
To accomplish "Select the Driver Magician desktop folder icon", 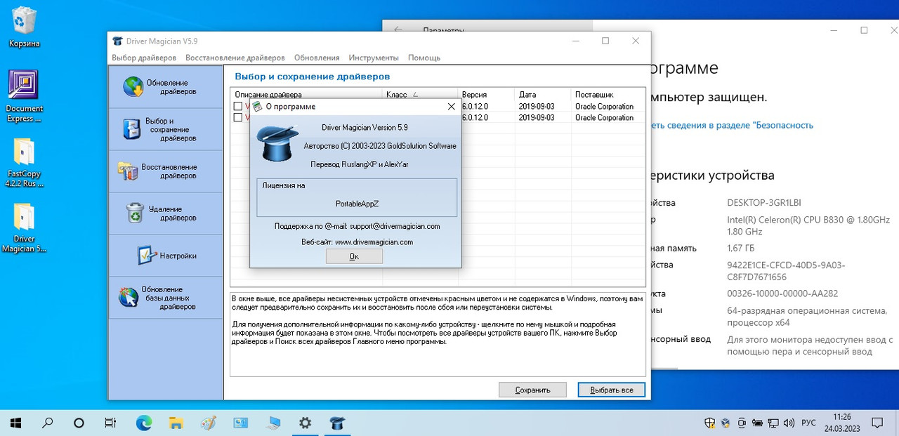I will click(x=24, y=227).
